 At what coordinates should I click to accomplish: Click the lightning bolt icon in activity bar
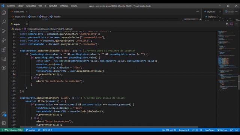[x=4, y=68]
